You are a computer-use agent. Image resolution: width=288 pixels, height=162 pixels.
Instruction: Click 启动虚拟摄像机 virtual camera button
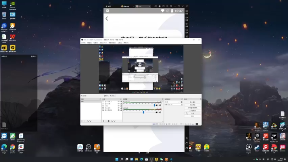coord(193,108)
